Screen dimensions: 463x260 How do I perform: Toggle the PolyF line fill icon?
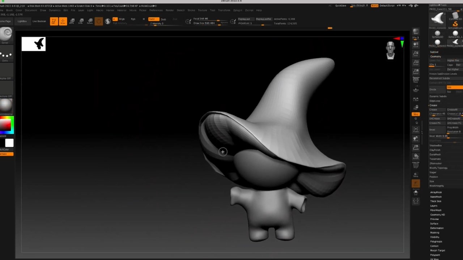416,165
